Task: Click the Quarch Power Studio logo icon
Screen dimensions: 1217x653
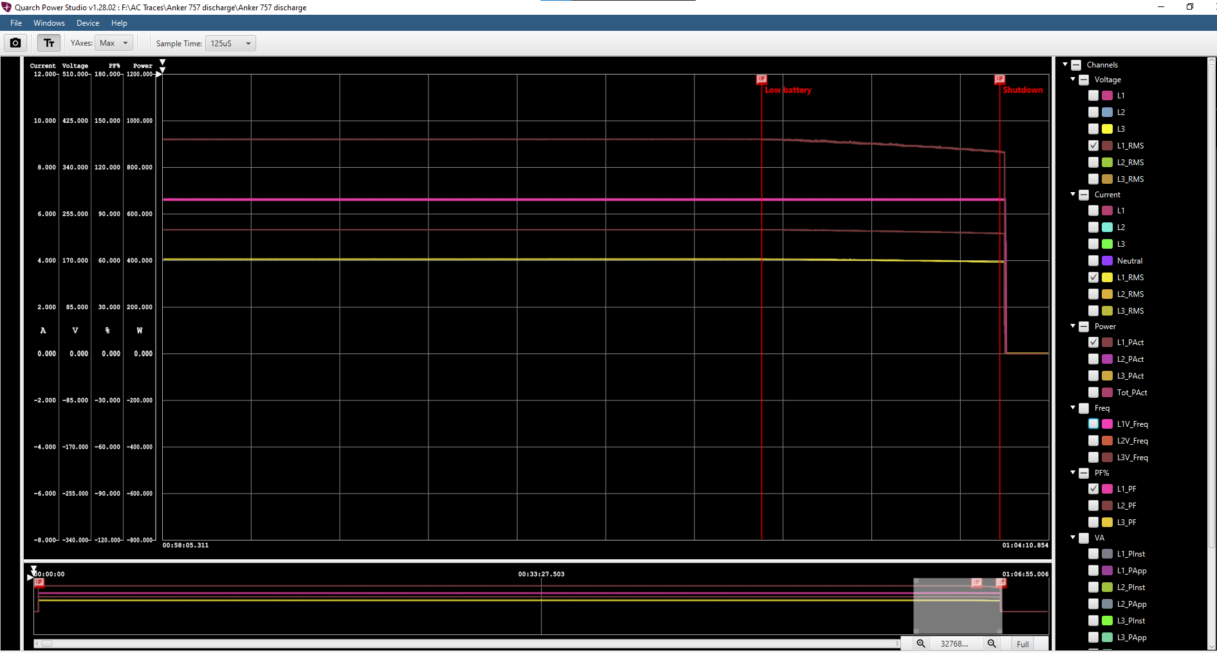Action: (6, 7)
